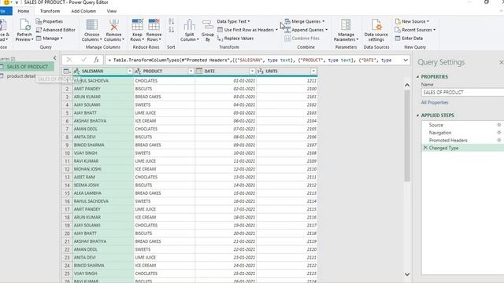This screenshot has height=283, width=504.
Task: Click the table icon at grid top-left
Action: click(x=66, y=72)
